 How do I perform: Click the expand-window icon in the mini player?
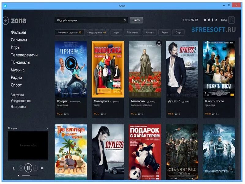tap(42, 168)
